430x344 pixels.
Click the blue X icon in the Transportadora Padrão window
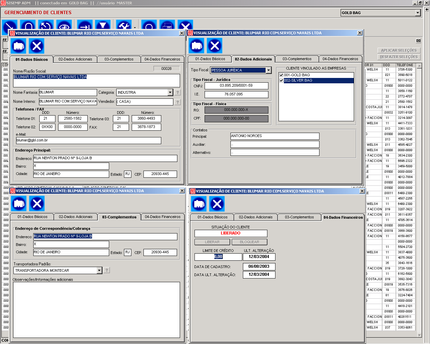click(37, 203)
